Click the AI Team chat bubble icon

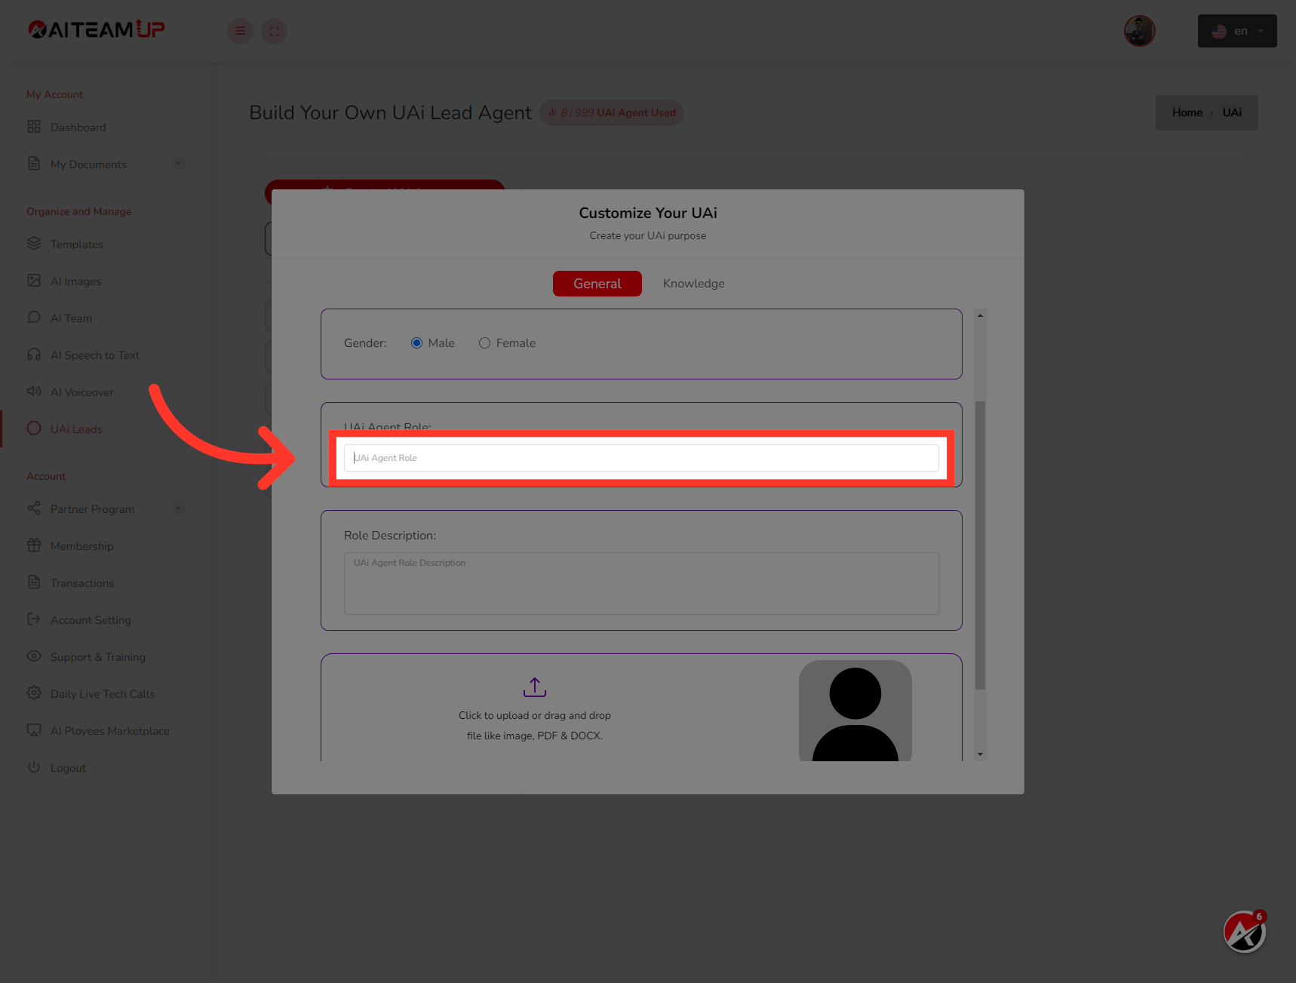[x=34, y=318]
